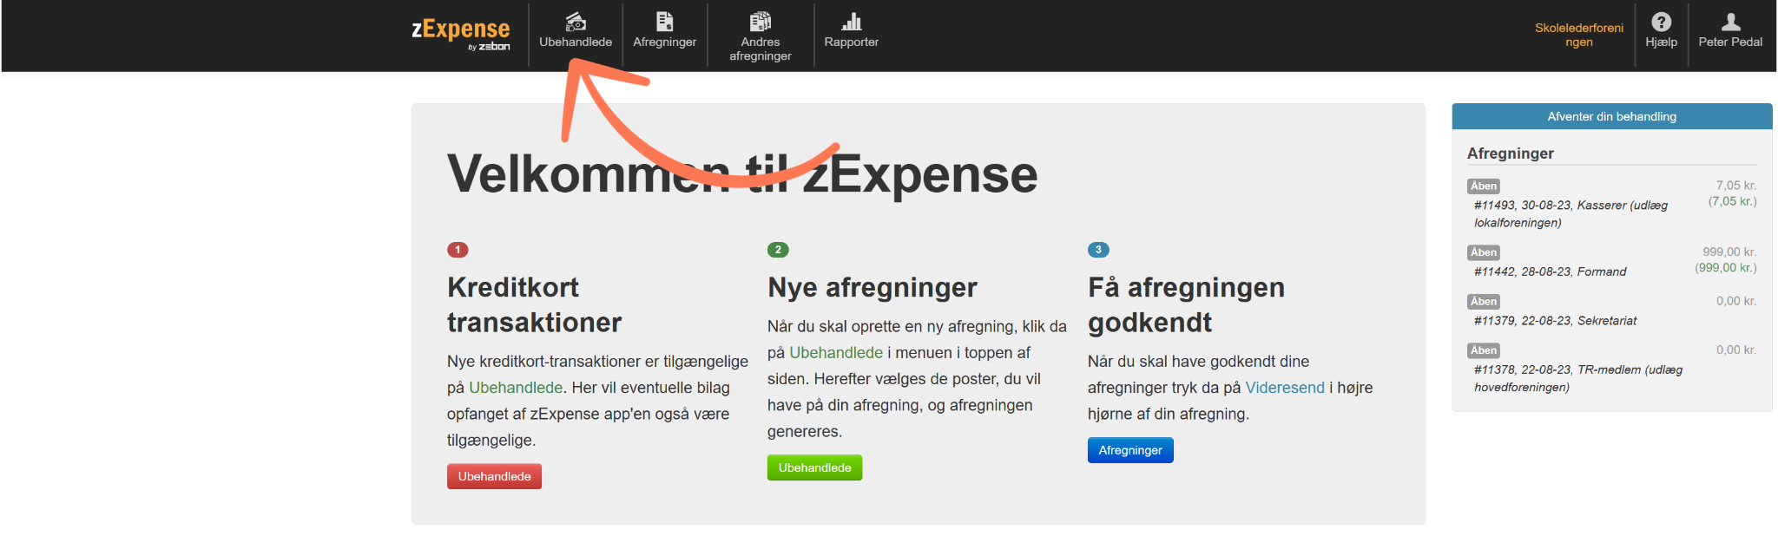The height and width of the screenshot is (536, 1778).
Task: Click the zExpense logo
Action: click(461, 35)
